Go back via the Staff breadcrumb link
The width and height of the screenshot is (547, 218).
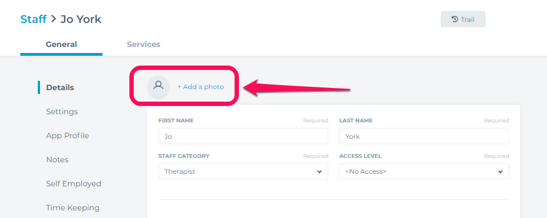coord(33,19)
